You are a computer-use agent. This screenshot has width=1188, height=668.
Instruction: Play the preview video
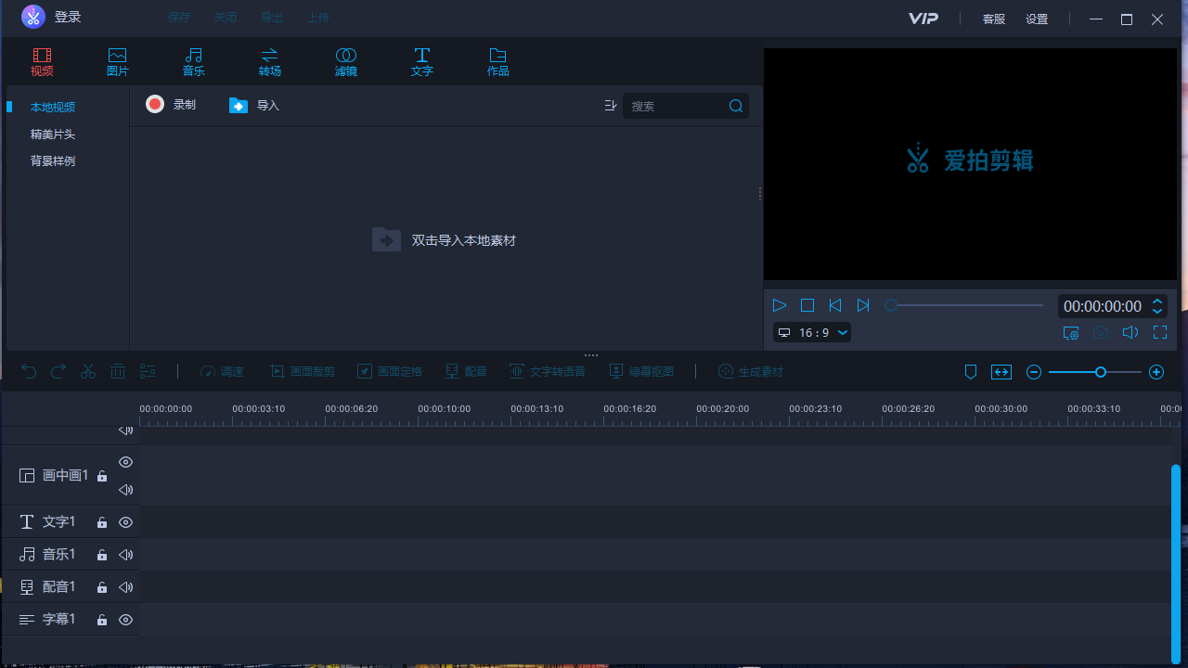(x=780, y=305)
